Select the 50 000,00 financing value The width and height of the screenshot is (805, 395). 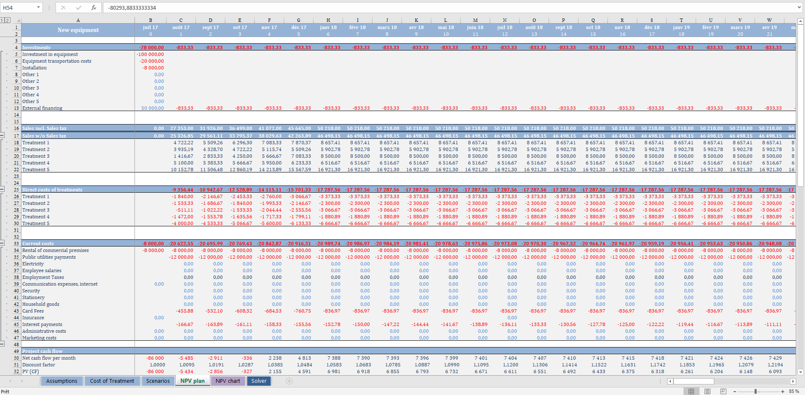click(150, 108)
